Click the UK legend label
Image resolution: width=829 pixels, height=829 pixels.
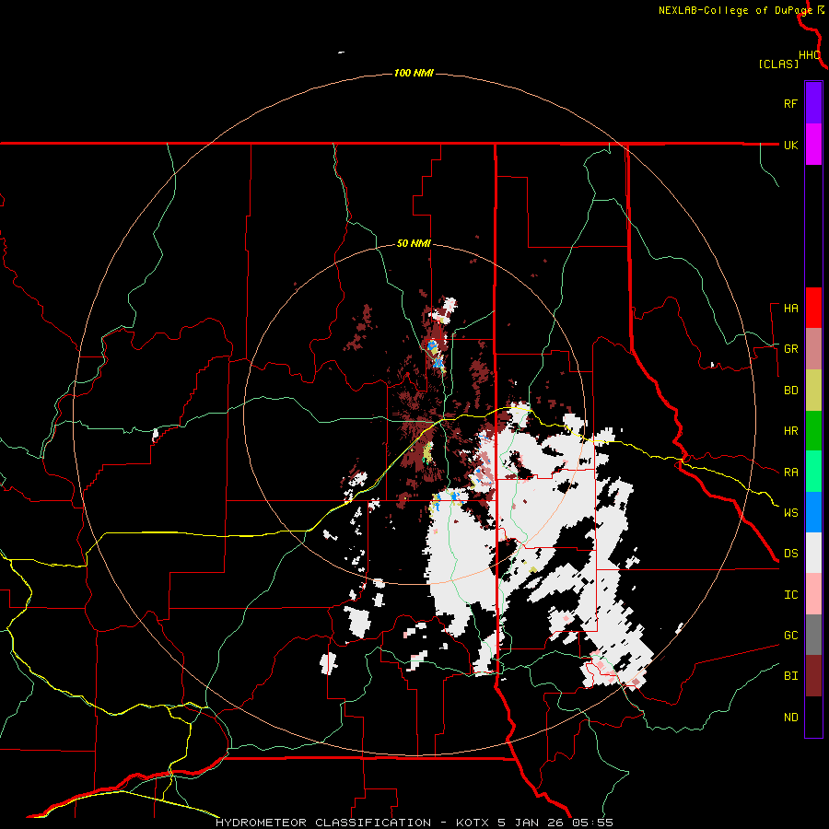[790, 146]
